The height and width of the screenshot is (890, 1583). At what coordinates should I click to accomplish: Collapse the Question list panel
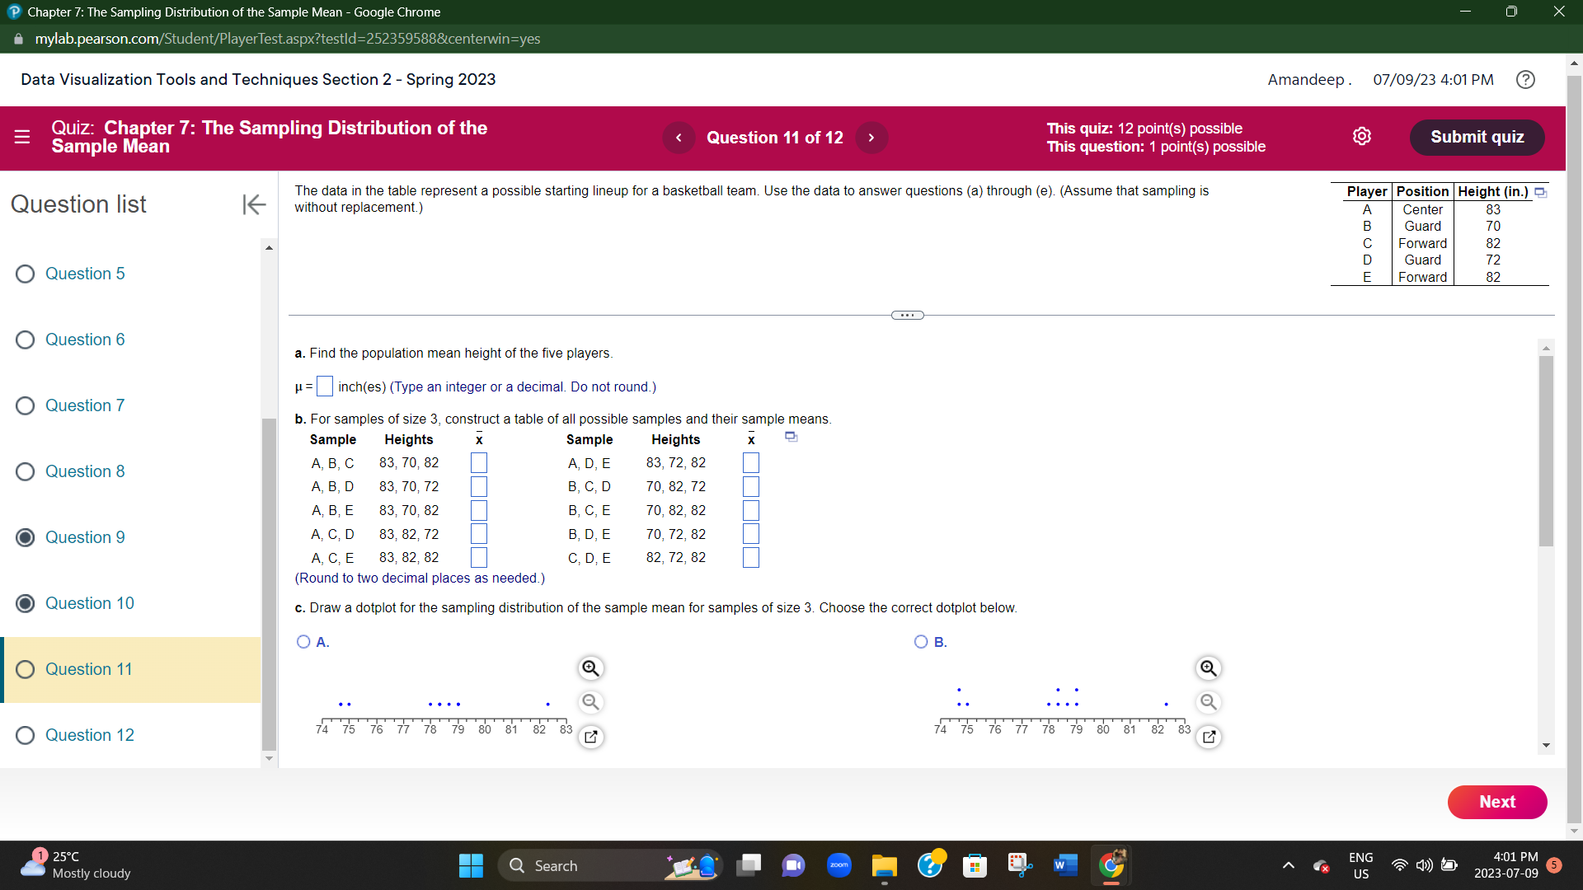pos(254,204)
